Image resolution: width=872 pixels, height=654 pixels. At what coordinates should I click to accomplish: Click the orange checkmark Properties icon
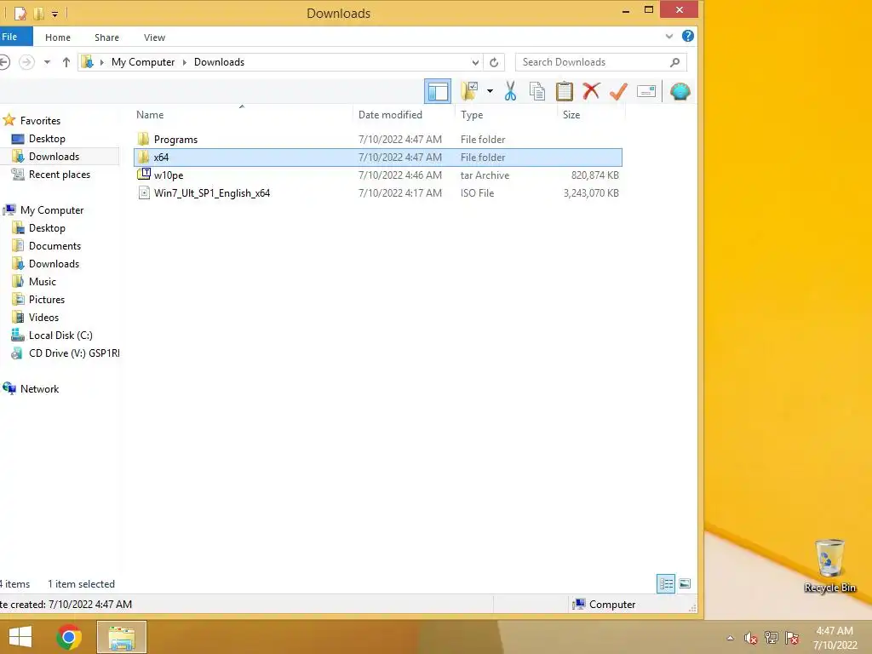(x=618, y=91)
